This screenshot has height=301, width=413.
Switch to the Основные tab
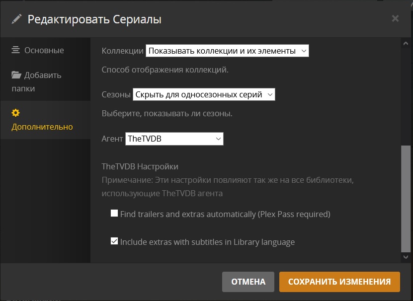tap(44, 50)
